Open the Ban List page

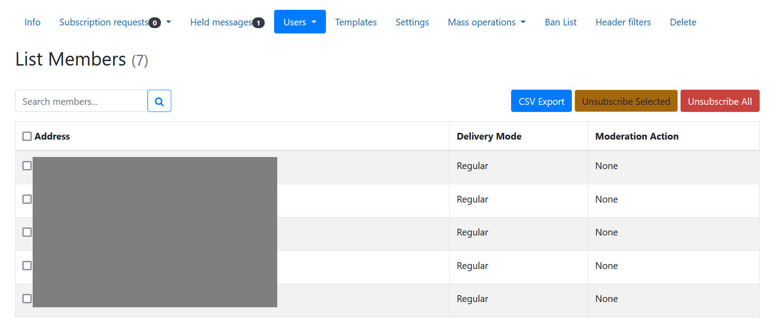pos(560,22)
